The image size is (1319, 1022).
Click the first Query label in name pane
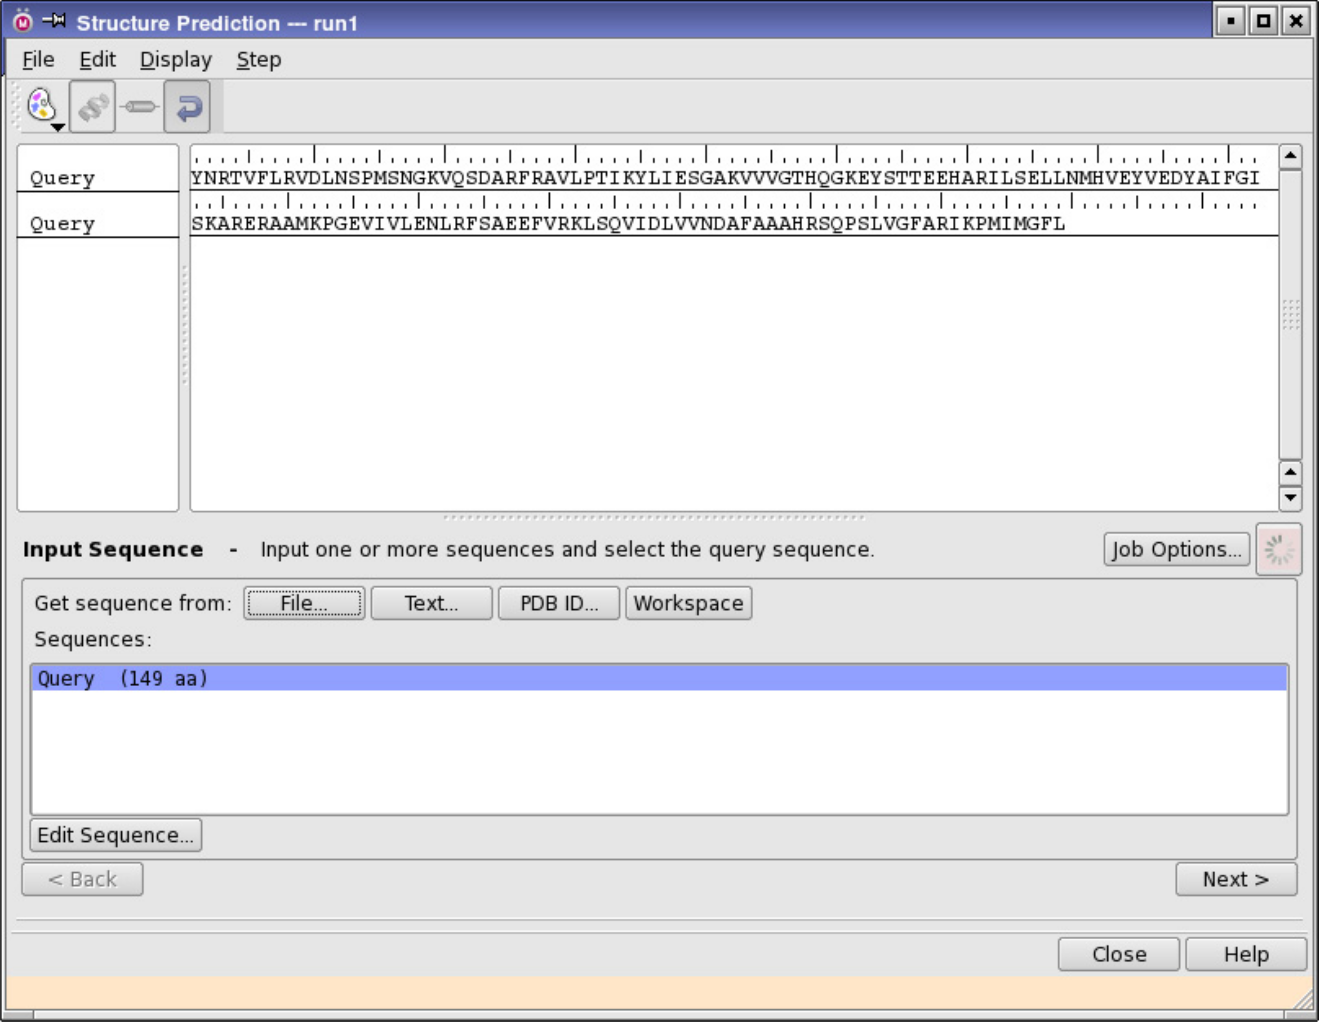(x=62, y=178)
